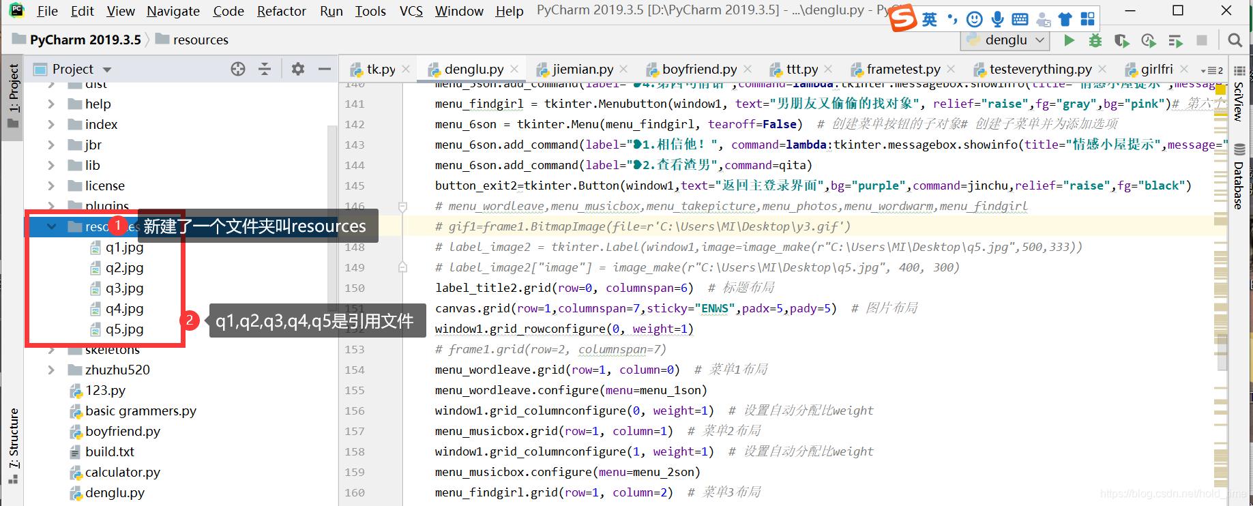Open the Navigate menu

(173, 11)
